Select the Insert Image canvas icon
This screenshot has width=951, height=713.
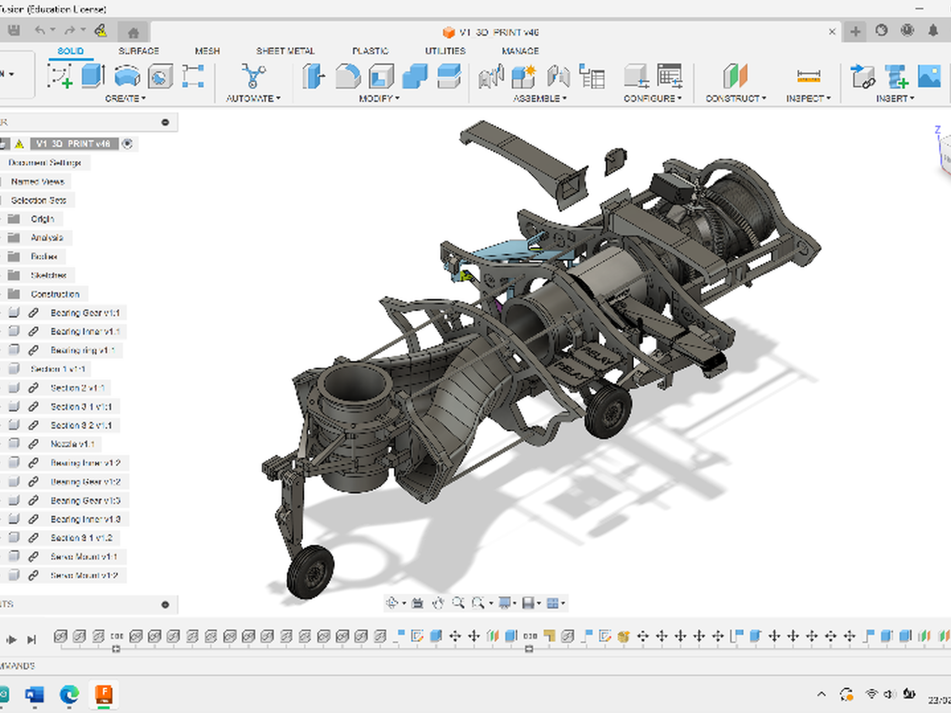[929, 77]
